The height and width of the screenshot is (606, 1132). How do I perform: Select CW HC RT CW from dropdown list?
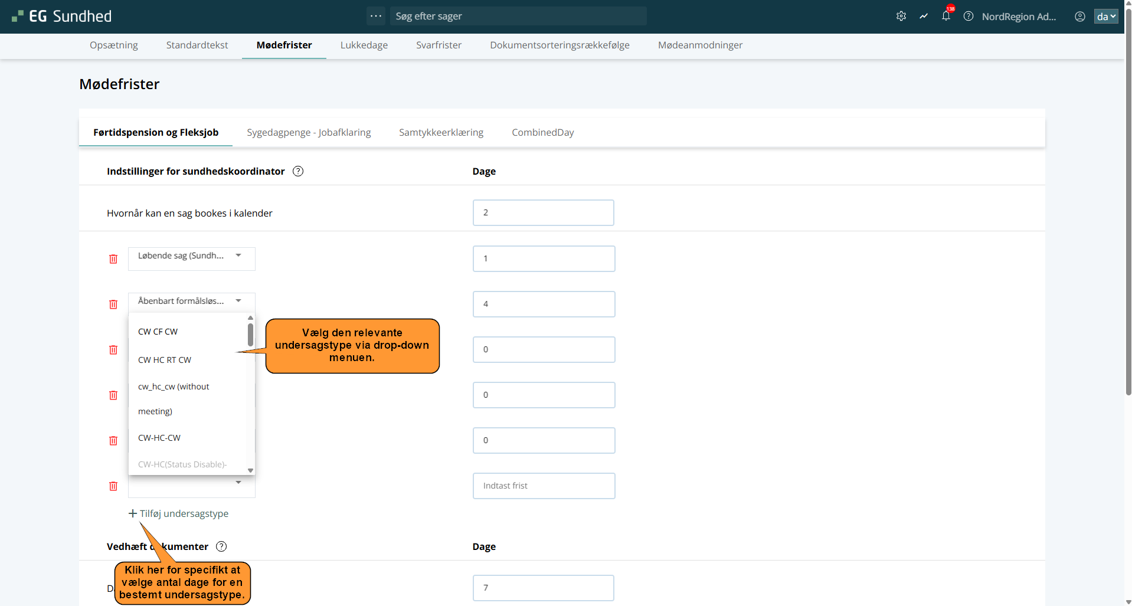pyautogui.click(x=165, y=360)
